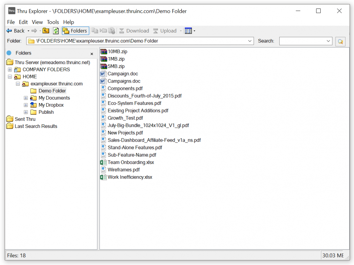Select the 5MB.zip archive icon

pyautogui.click(x=104, y=66)
